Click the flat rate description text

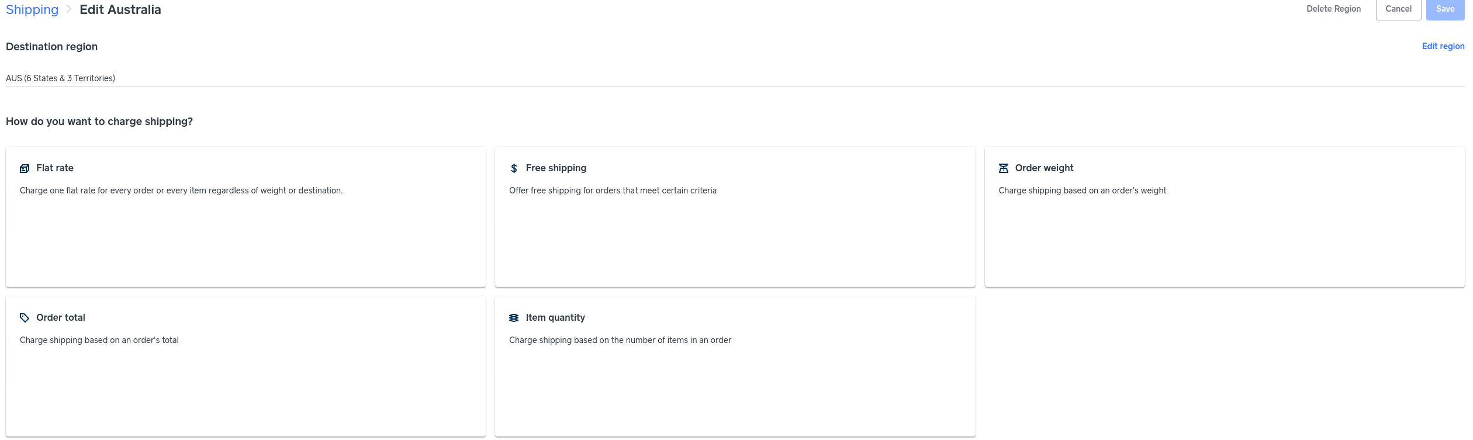click(181, 190)
